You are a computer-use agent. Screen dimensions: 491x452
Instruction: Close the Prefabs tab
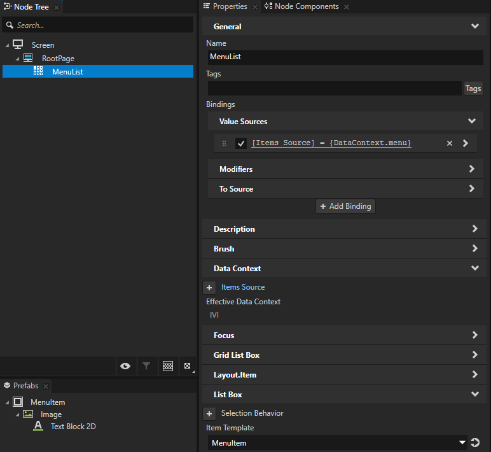46,386
